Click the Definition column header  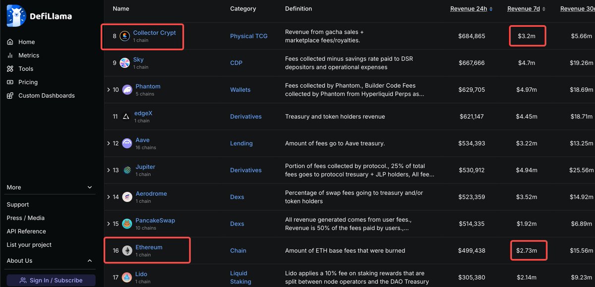298,9
